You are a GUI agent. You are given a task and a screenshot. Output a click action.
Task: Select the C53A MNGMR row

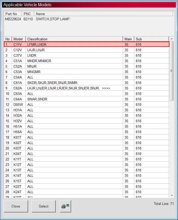(x=87, y=72)
